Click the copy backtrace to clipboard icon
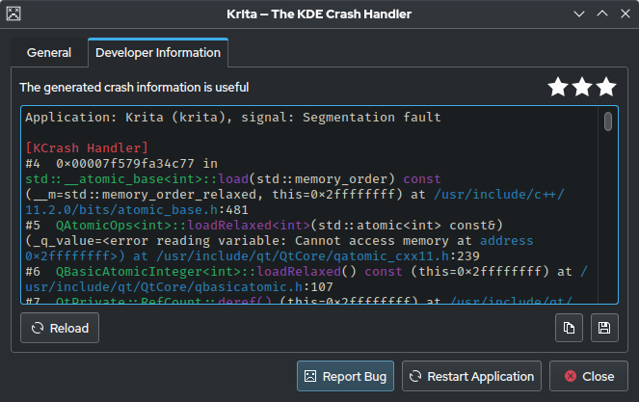The height and width of the screenshot is (402, 639). (570, 328)
